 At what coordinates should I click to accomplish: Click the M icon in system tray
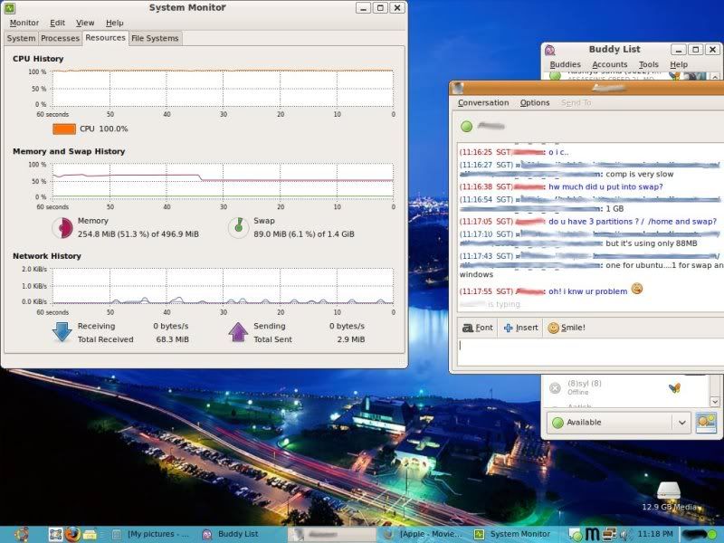tap(592, 534)
